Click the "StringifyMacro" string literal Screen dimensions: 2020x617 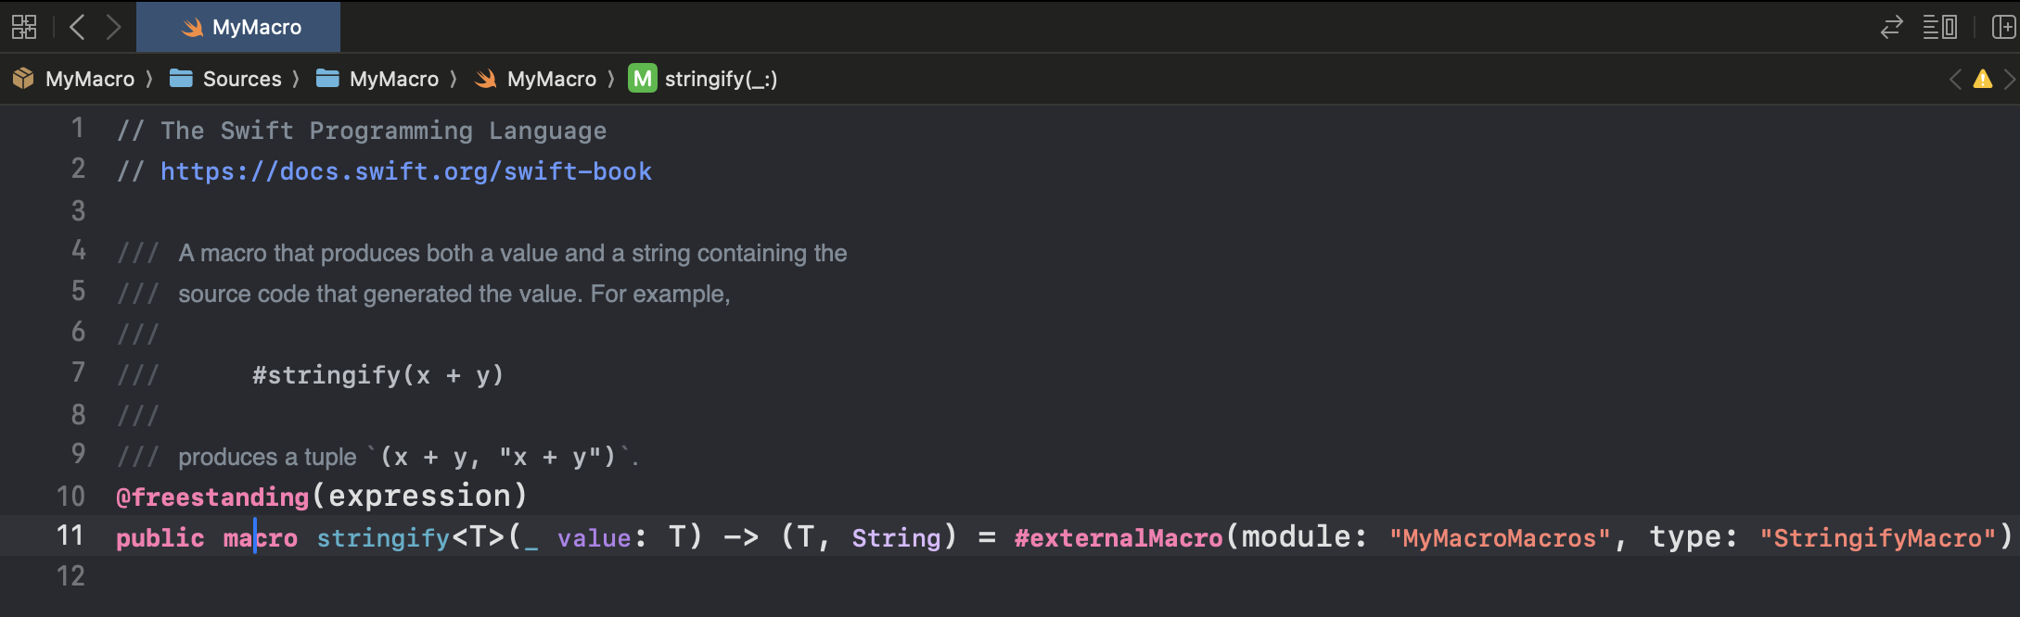click(x=1878, y=538)
